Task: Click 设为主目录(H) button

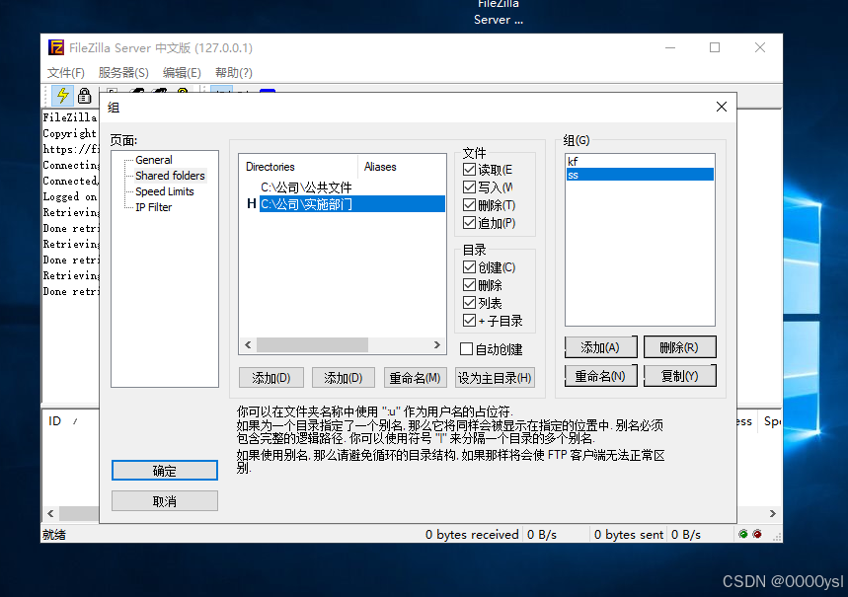Action: coord(495,378)
